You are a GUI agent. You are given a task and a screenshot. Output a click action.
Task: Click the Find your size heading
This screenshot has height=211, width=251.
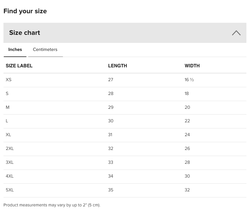coord(25,11)
